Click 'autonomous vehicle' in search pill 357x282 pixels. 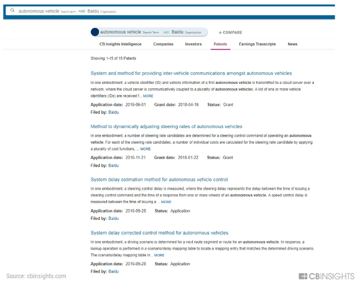pos(120,32)
